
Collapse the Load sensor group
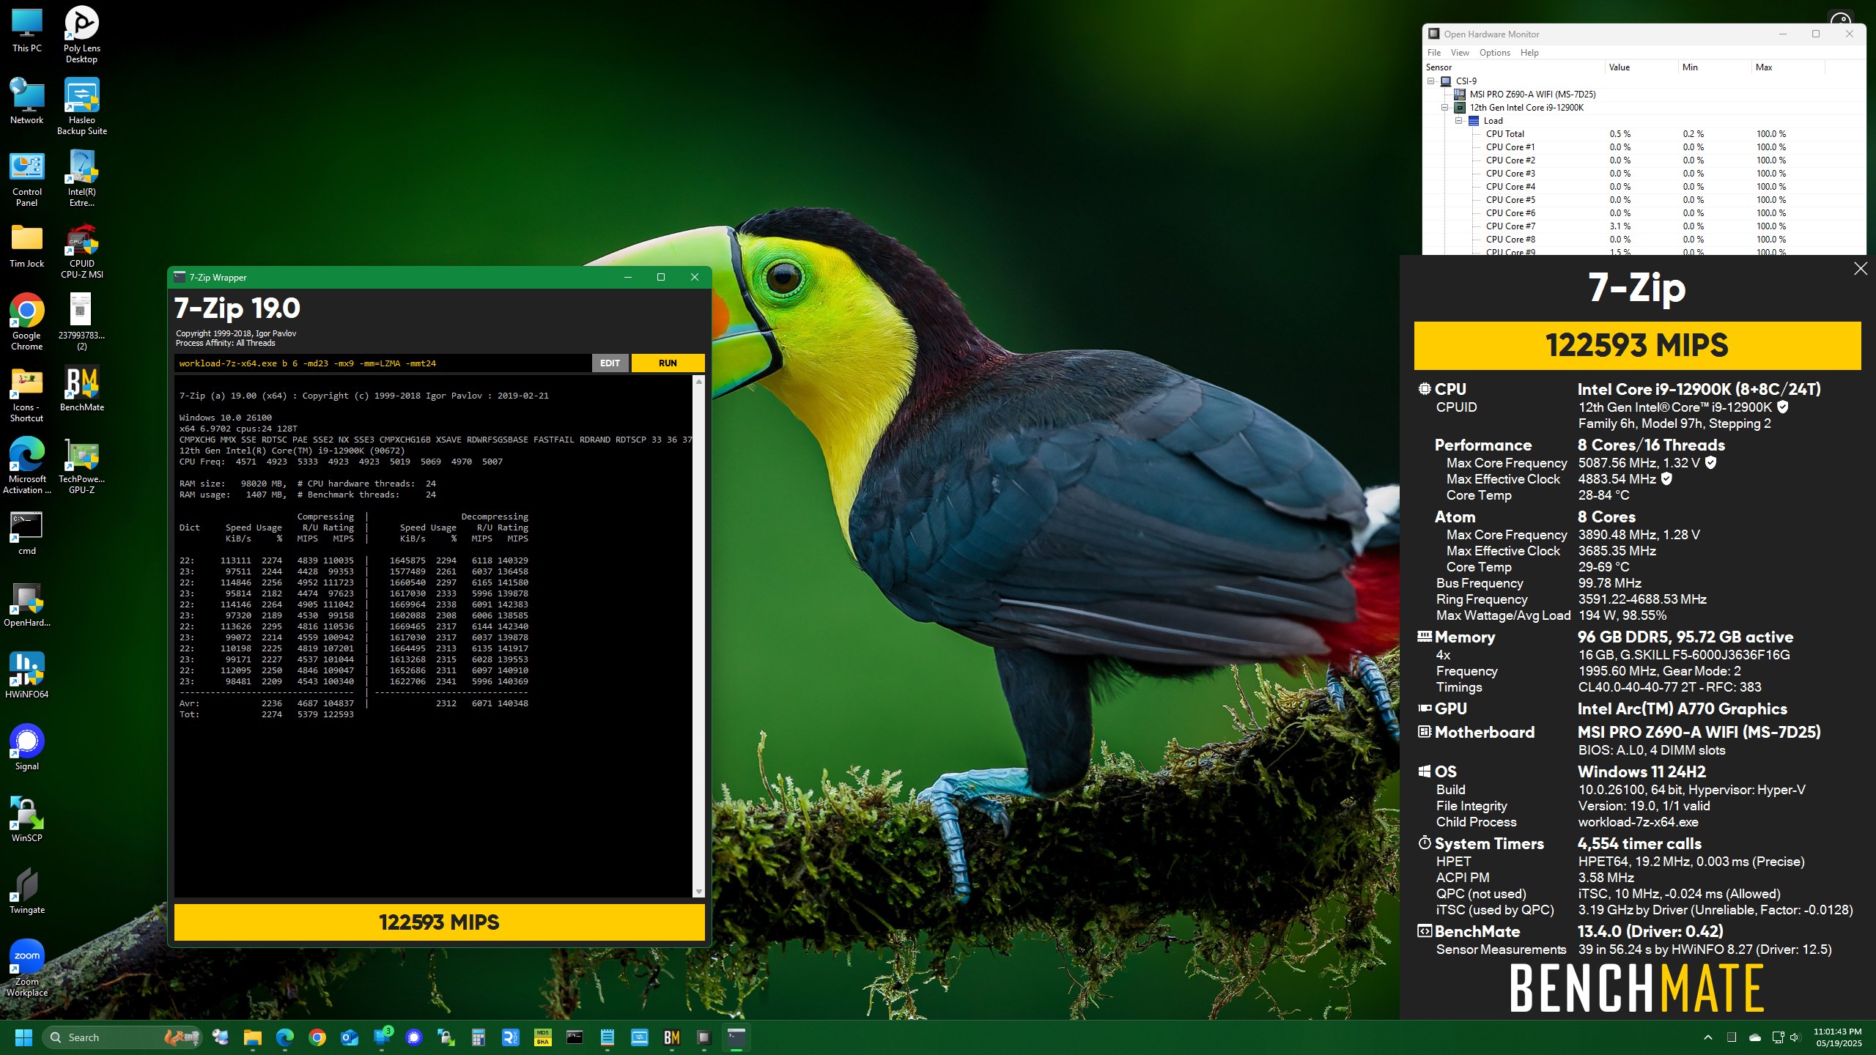[x=1458, y=121]
